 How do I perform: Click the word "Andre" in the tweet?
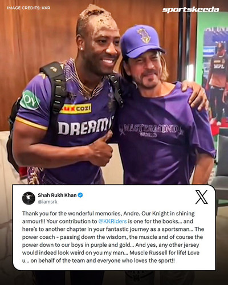pos(132,213)
